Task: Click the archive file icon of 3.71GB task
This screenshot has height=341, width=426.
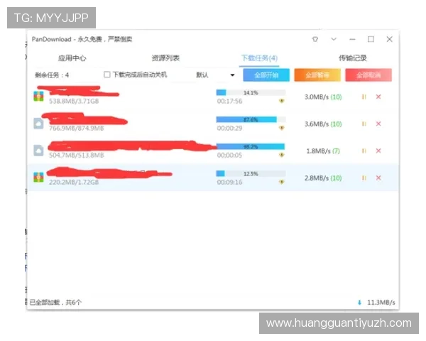Action: coord(38,97)
